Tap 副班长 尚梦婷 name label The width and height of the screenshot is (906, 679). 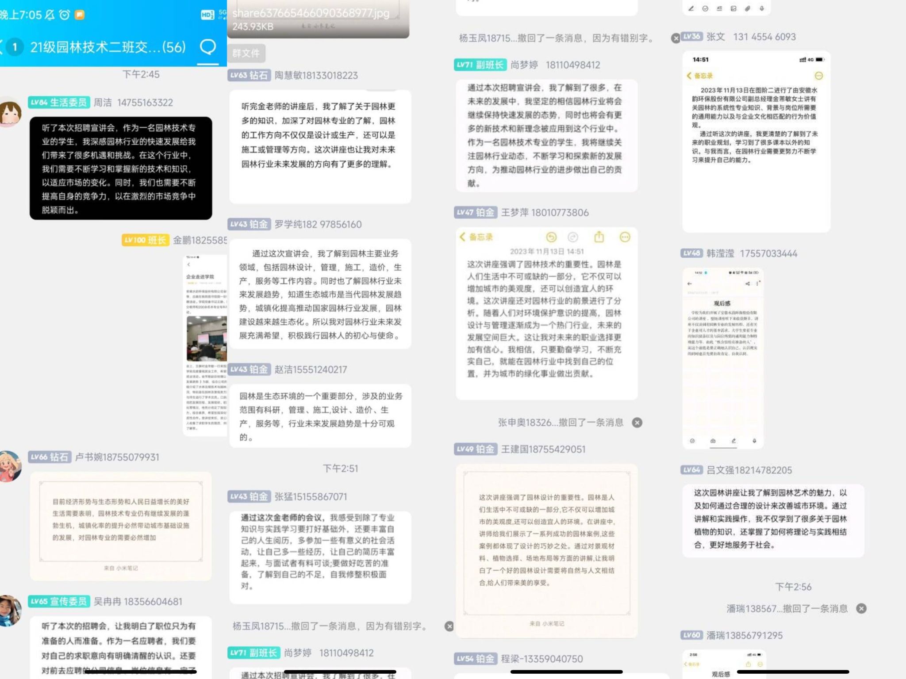pos(524,65)
